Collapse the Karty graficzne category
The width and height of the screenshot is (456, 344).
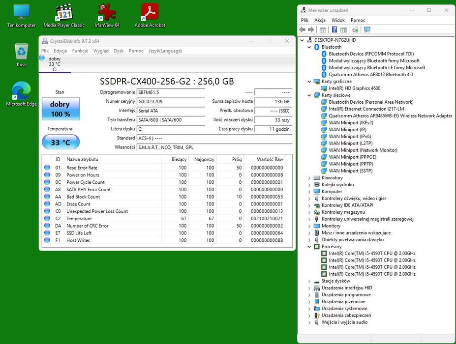pyautogui.click(x=309, y=82)
